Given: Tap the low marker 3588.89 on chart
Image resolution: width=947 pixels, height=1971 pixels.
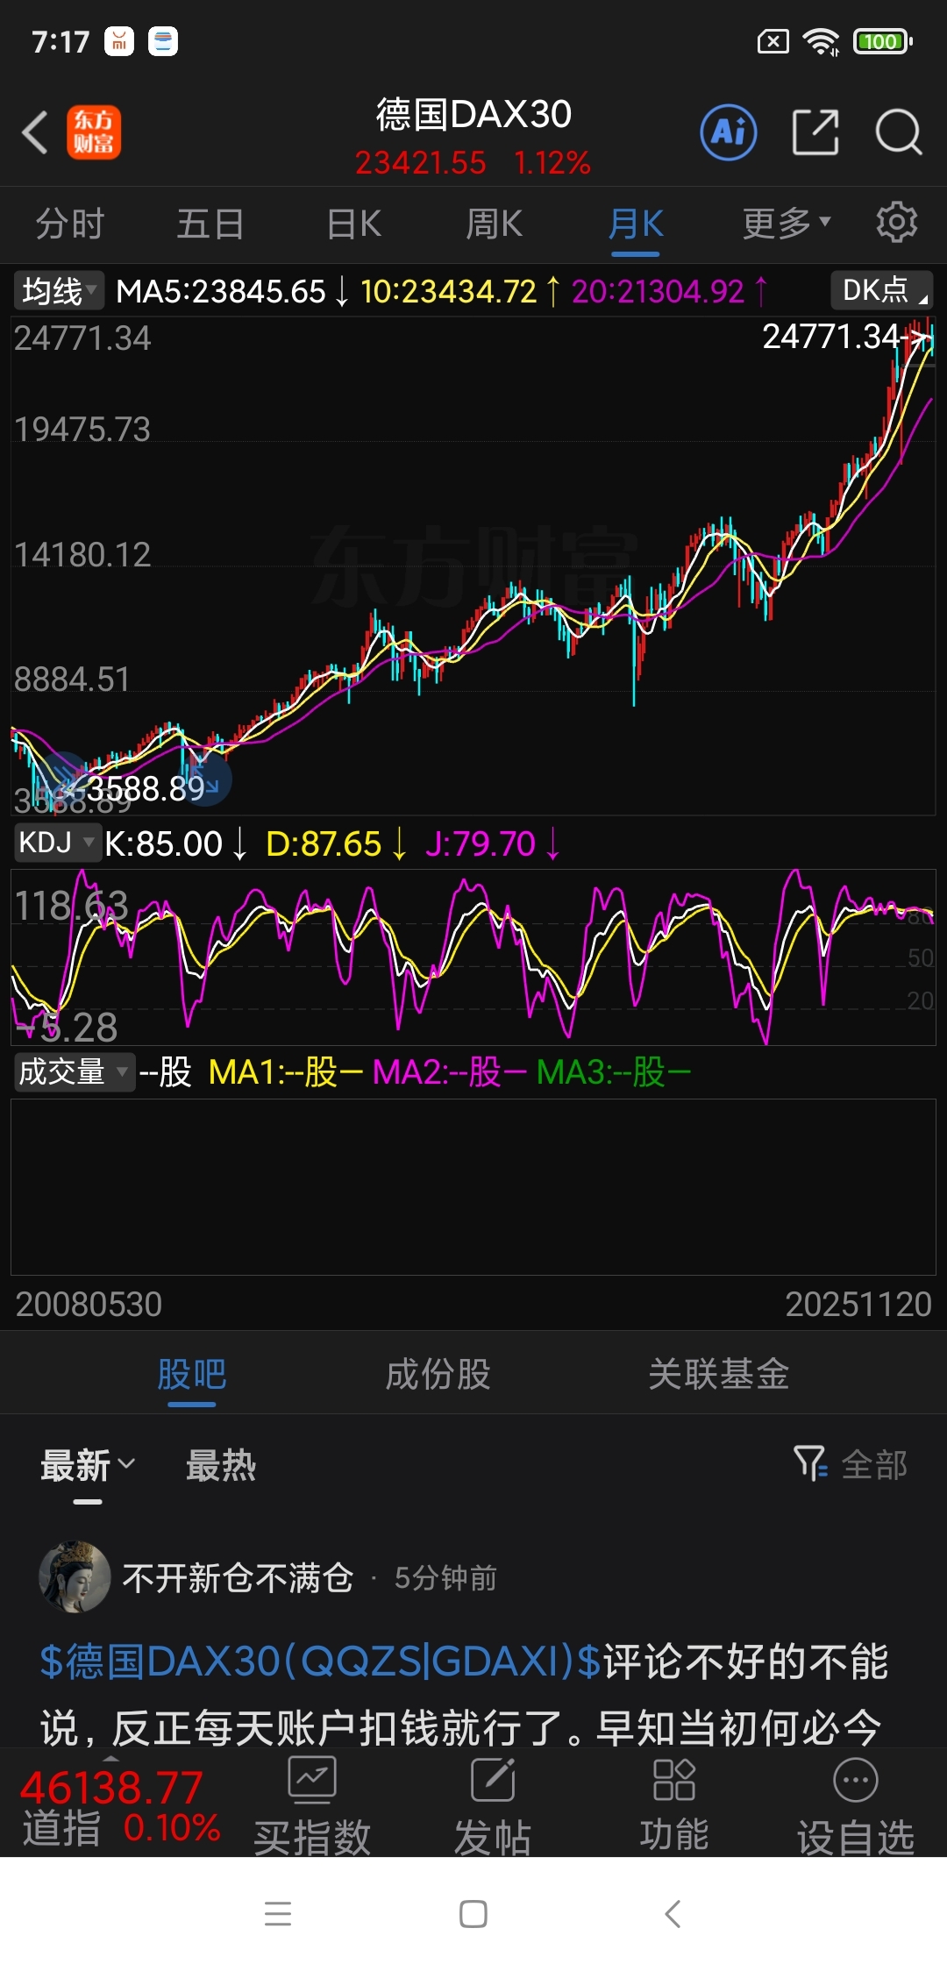Looking at the screenshot, I should pos(145,788).
